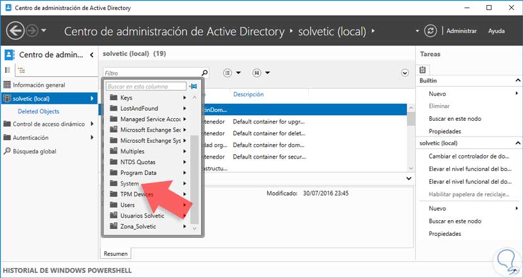Open the Ayuda menu

tap(497, 31)
